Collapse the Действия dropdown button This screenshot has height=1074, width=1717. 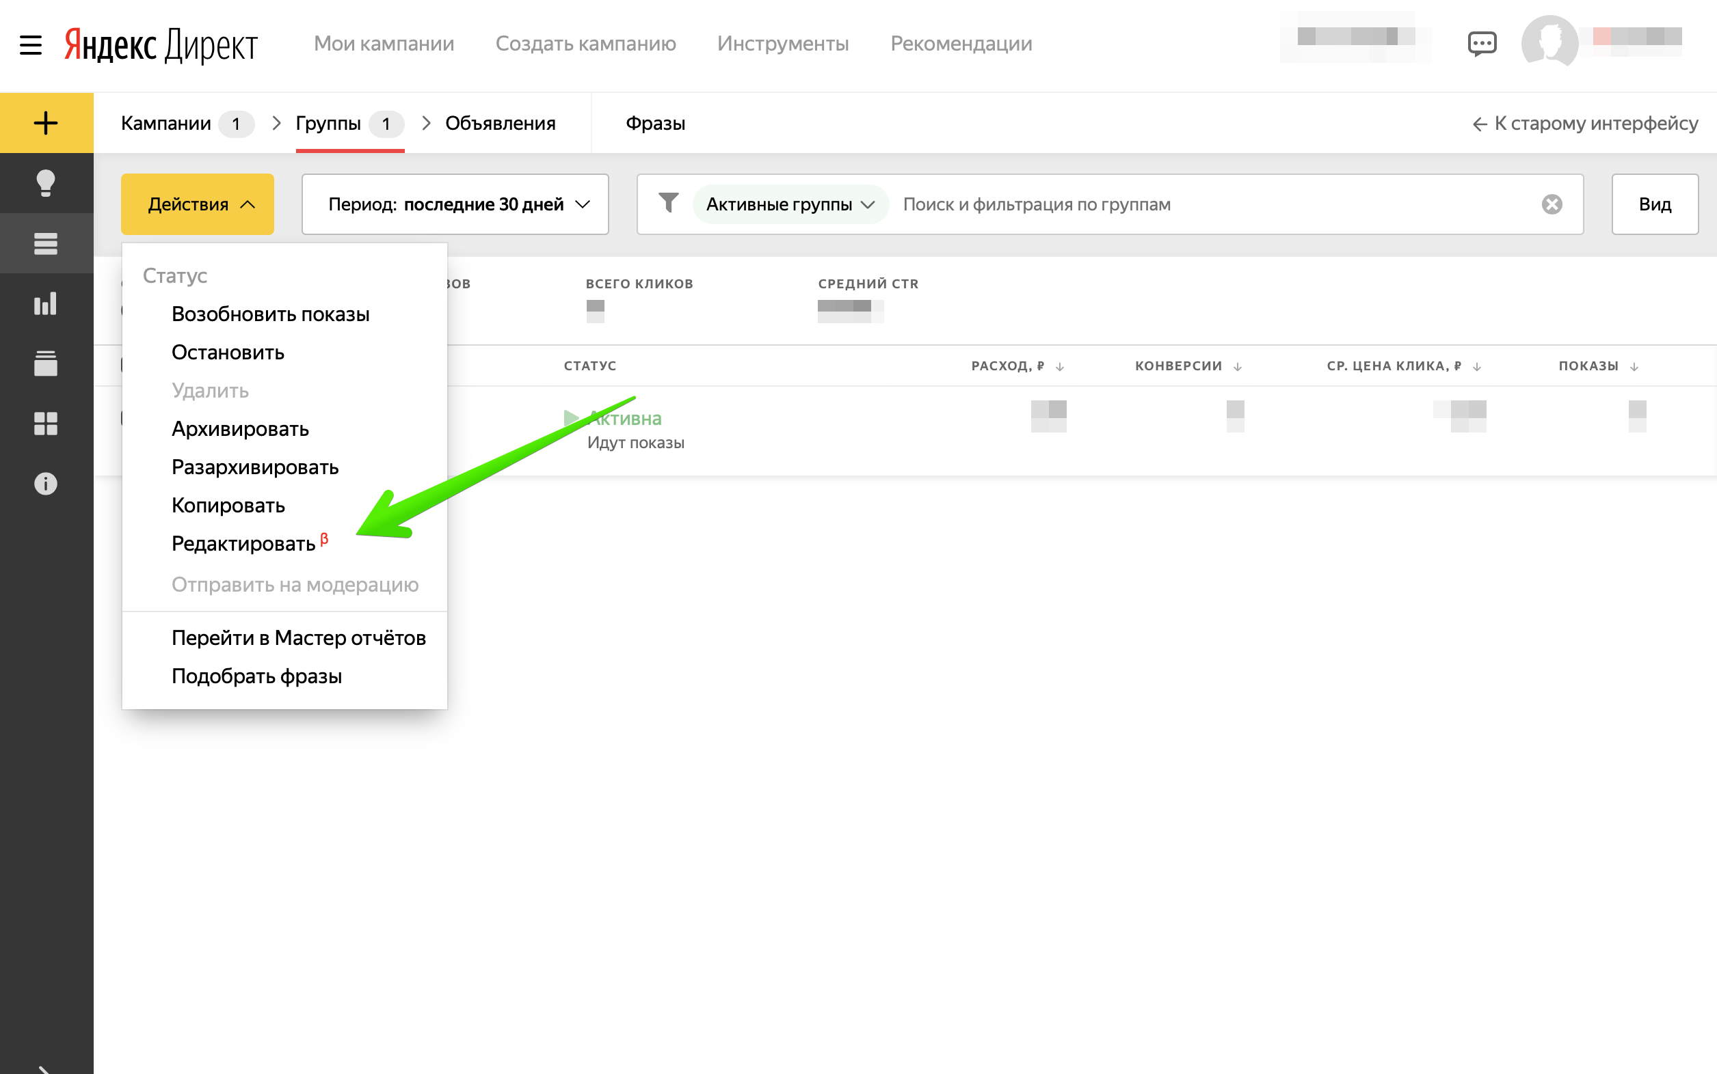pos(197,204)
